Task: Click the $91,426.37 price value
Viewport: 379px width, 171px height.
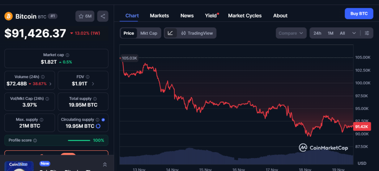Action: [35, 33]
